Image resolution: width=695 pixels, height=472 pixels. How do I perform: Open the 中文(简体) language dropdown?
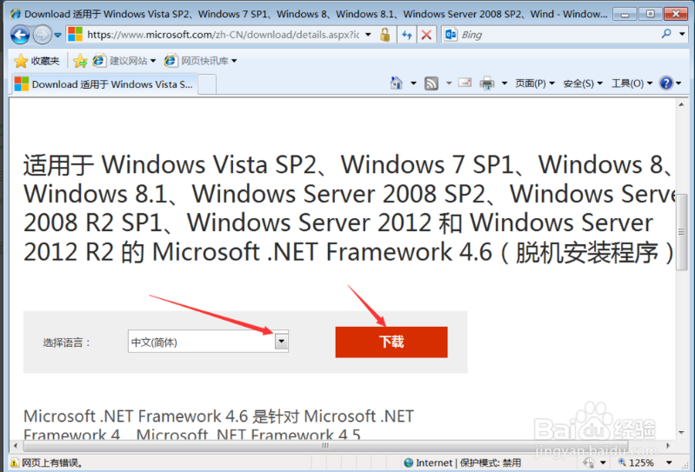208,342
